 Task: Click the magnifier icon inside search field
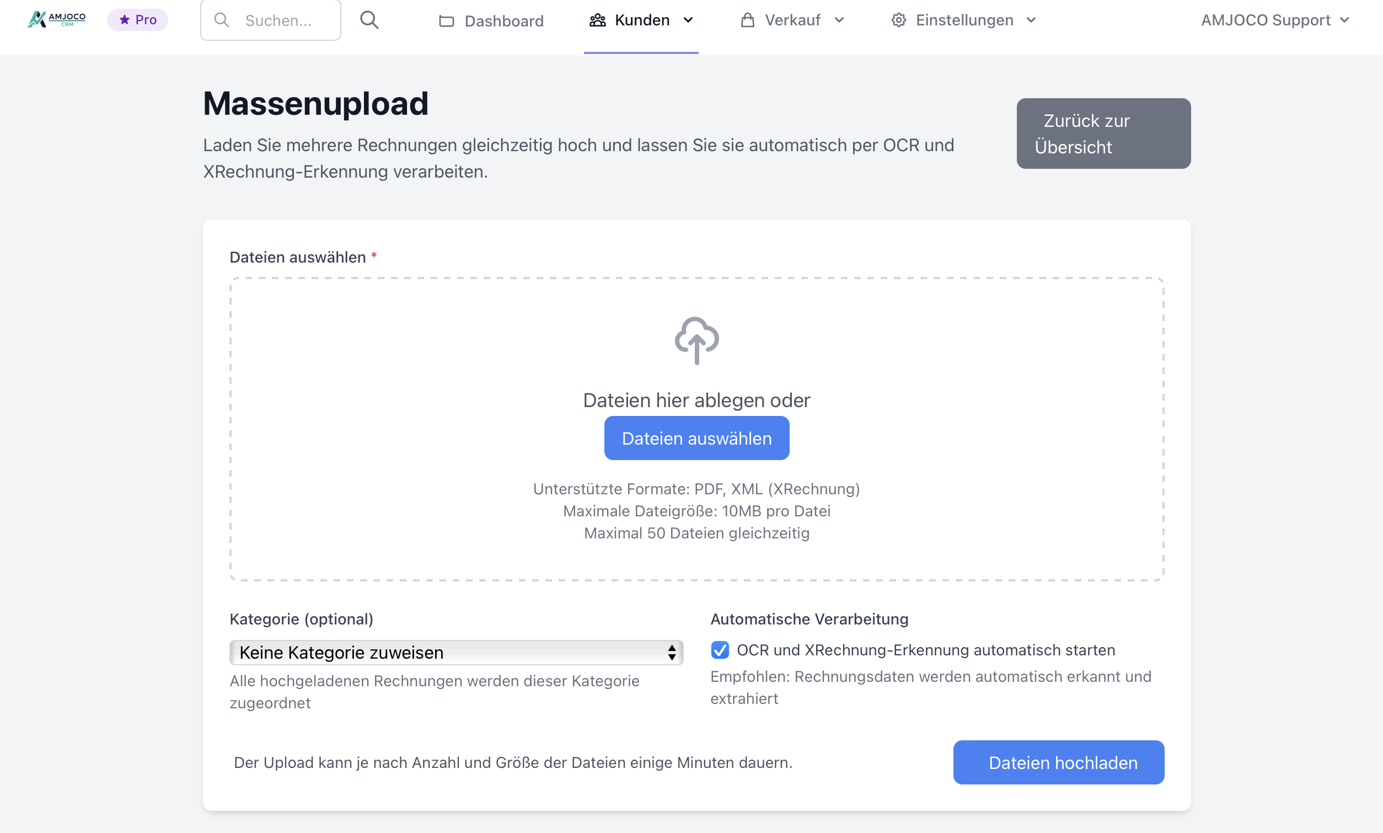[x=222, y=20]
